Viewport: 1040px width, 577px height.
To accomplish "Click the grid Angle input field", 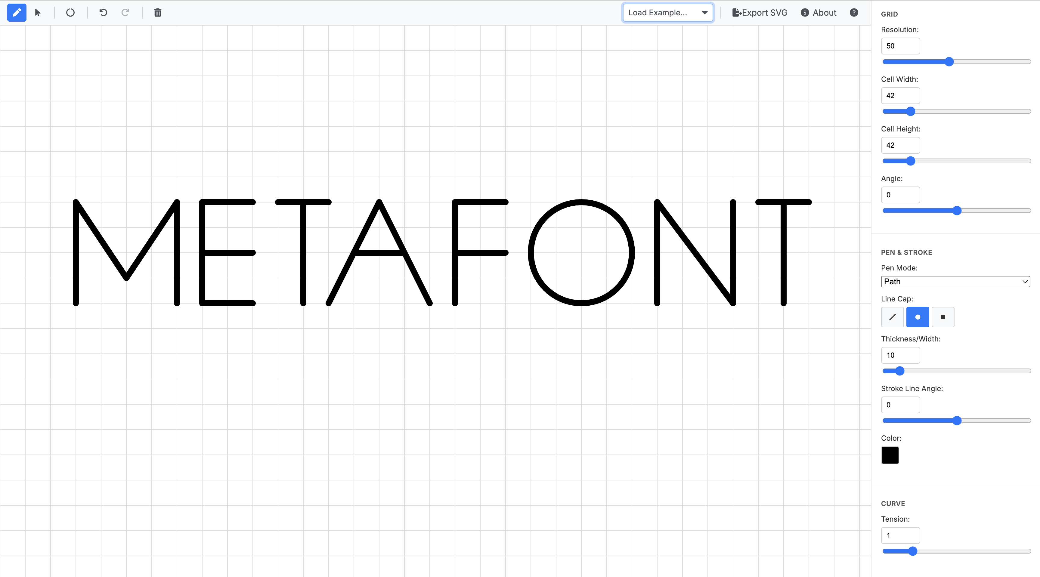I will (x=900, y=195).
